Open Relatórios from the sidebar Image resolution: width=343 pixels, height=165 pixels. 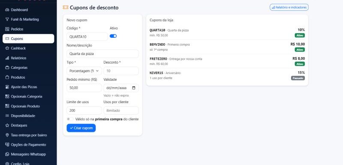[28, 58]
